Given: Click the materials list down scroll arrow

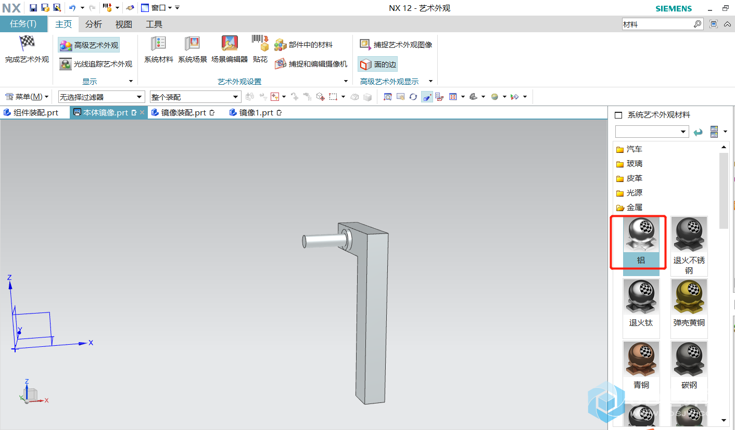Looking at the screenshot, I should tap(724, 420).
